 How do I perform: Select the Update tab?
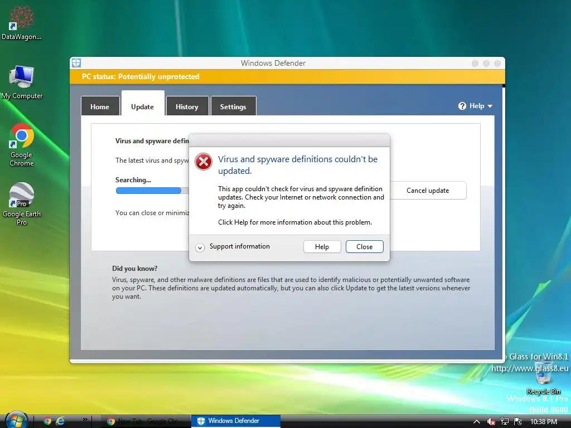click(143, 104)
